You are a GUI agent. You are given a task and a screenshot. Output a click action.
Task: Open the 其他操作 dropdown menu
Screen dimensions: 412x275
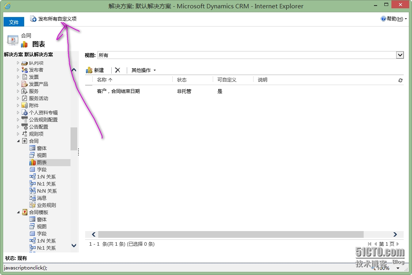(x=143, y=70)
